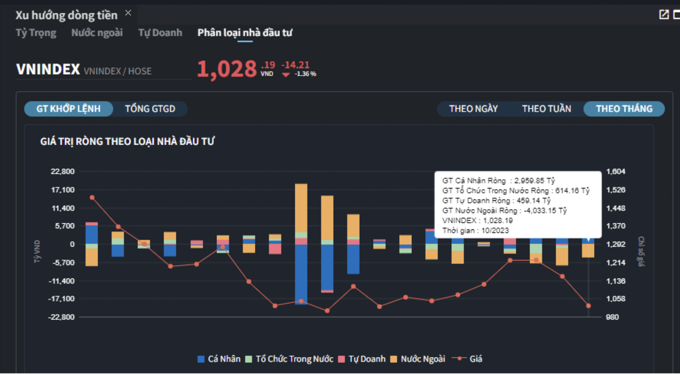
Task: Switch to Tỷ Trọng tab
Action: (36, 33)
